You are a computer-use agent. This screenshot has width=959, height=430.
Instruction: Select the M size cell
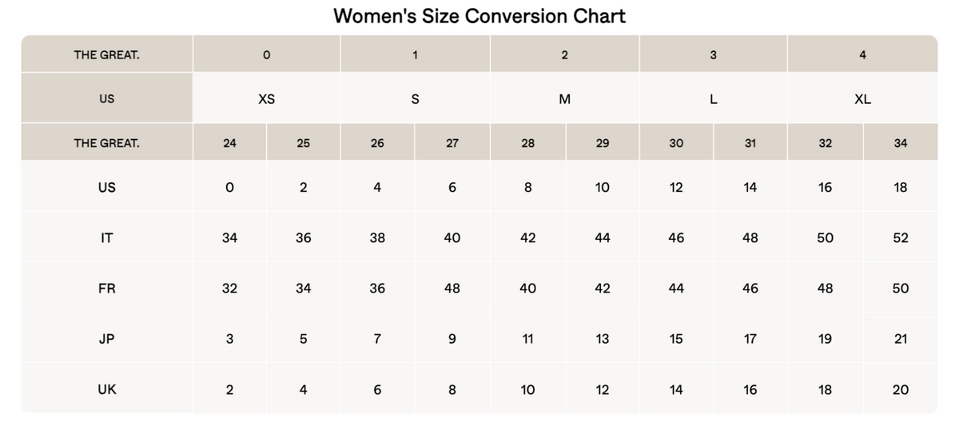565,99
